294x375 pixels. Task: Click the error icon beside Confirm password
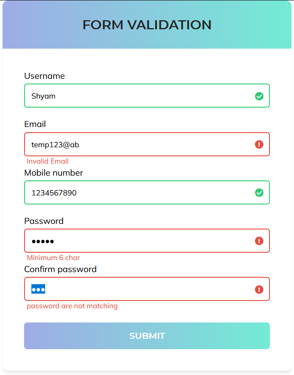pos(259,289)
